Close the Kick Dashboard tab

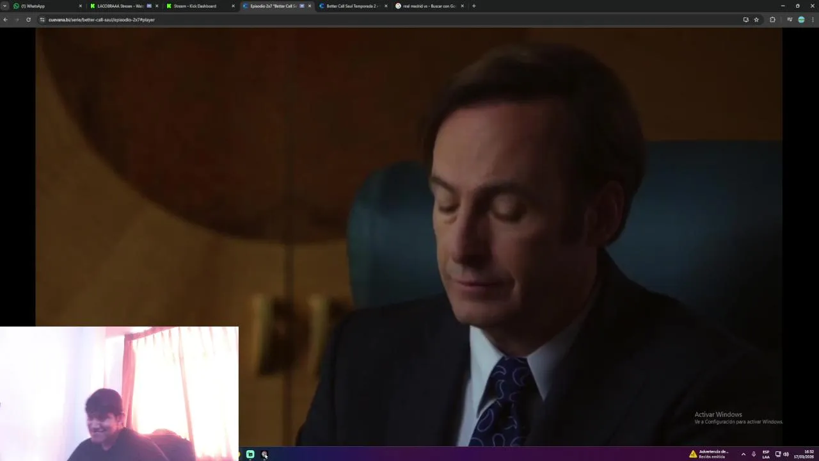(x=233, y=6)
